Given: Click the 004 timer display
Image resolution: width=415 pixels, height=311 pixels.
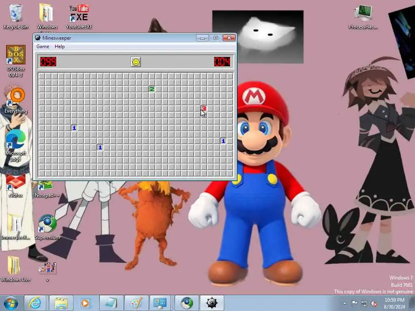Looking at the screenshot, I should (x=222, y=62).
